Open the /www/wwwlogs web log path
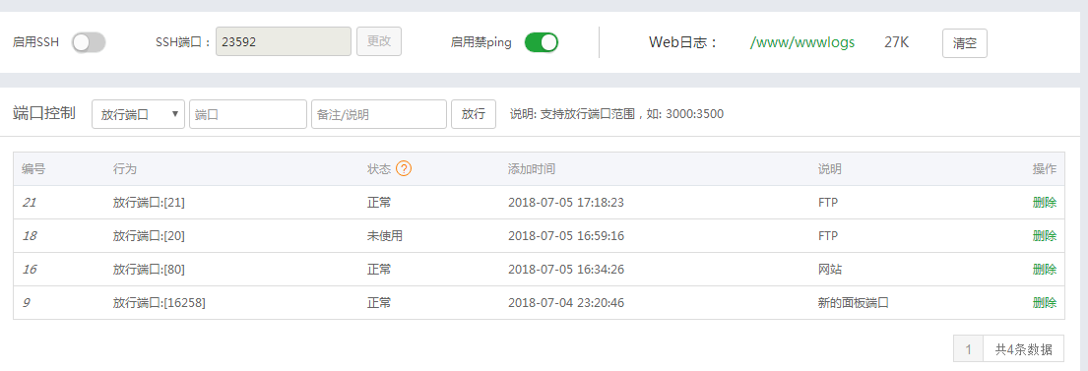The height and width of the screenshot is (371, 1088). point(802,42)
